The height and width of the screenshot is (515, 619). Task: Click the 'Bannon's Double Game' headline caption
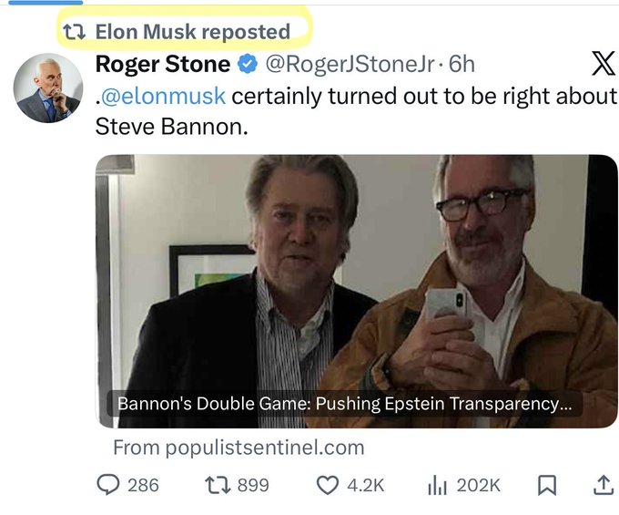point(344,404)
